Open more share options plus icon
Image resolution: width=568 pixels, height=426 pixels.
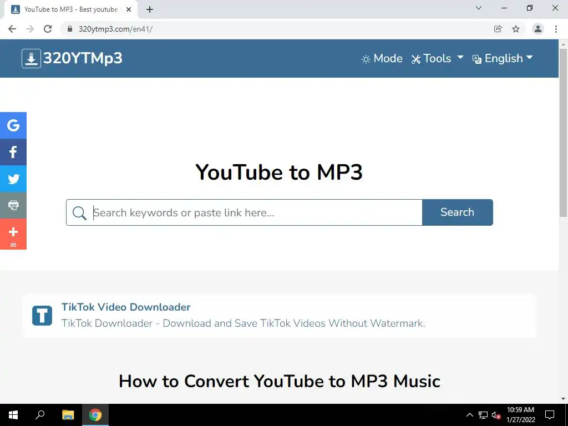(13, 234)
